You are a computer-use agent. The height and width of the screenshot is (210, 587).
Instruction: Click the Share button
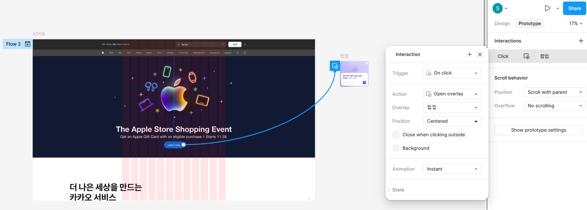click(x=574, y=8)
